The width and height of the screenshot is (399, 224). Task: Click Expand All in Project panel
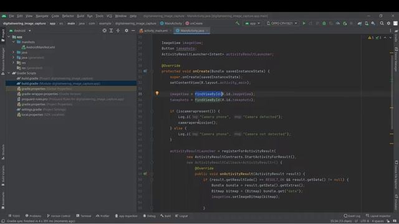click(111, 30)
